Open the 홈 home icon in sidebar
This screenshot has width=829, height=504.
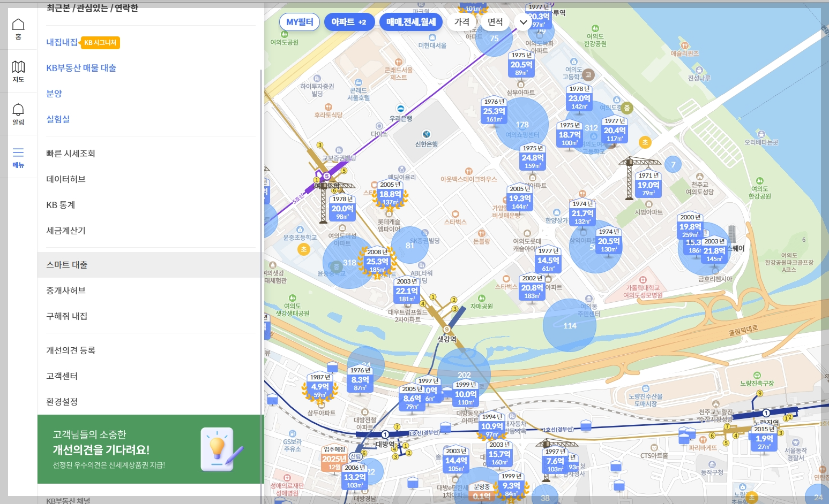click(x=18, y=29)
